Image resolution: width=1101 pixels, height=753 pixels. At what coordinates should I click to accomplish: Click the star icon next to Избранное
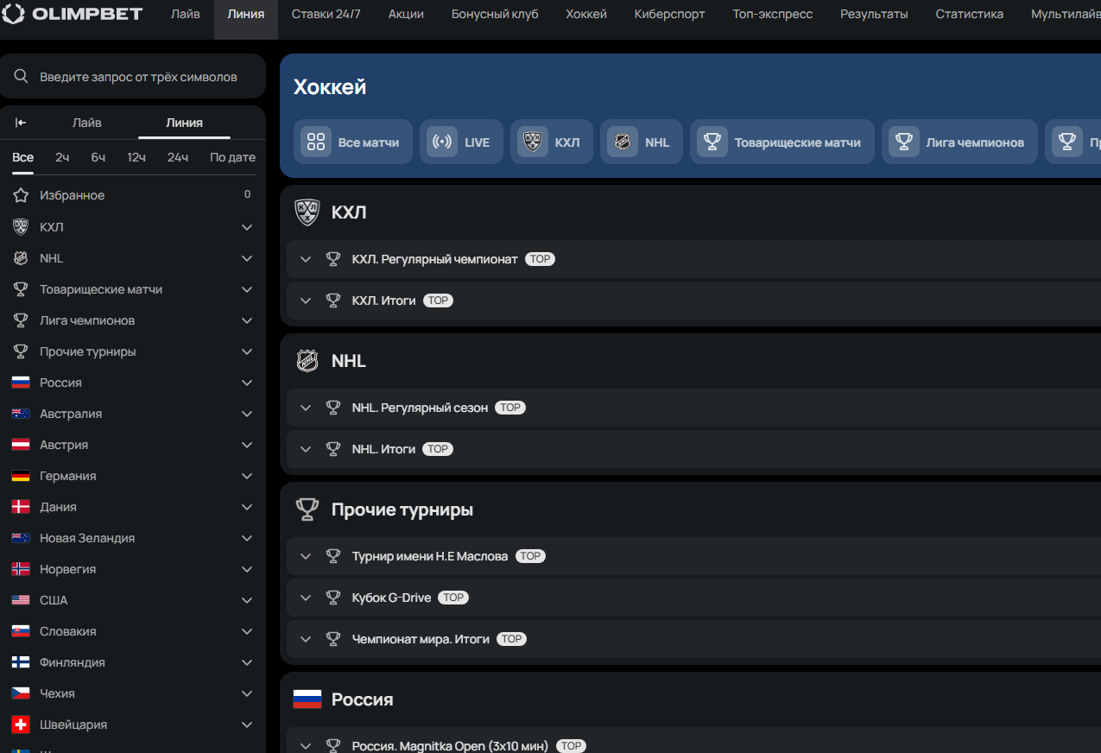pos(21,195)
